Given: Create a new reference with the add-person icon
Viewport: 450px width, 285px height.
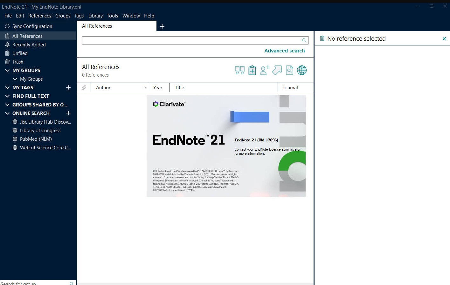Looking at the screenshot, I should (x=264, y=70).
